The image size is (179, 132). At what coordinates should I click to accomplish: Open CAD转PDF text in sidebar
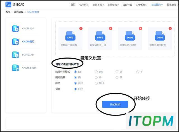point(28,28)
